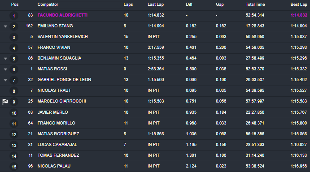Click the position 3 circle badge
Screen dimensions: 310x172
[x=14, y=37]
